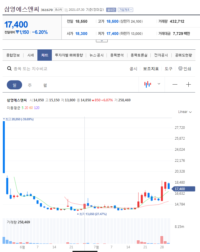Open the 보조지표 indicators menu

coord(151,69)
